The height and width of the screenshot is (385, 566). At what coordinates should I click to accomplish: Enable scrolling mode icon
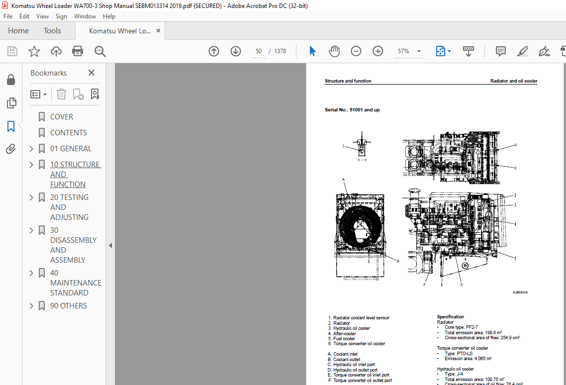tap(468, 51)
